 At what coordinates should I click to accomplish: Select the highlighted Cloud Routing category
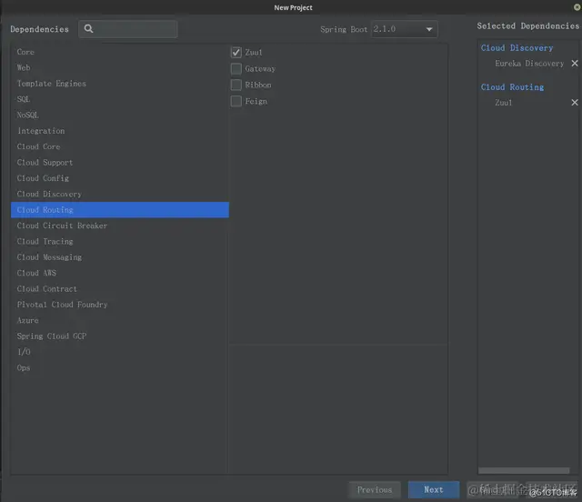pos(119,210)
